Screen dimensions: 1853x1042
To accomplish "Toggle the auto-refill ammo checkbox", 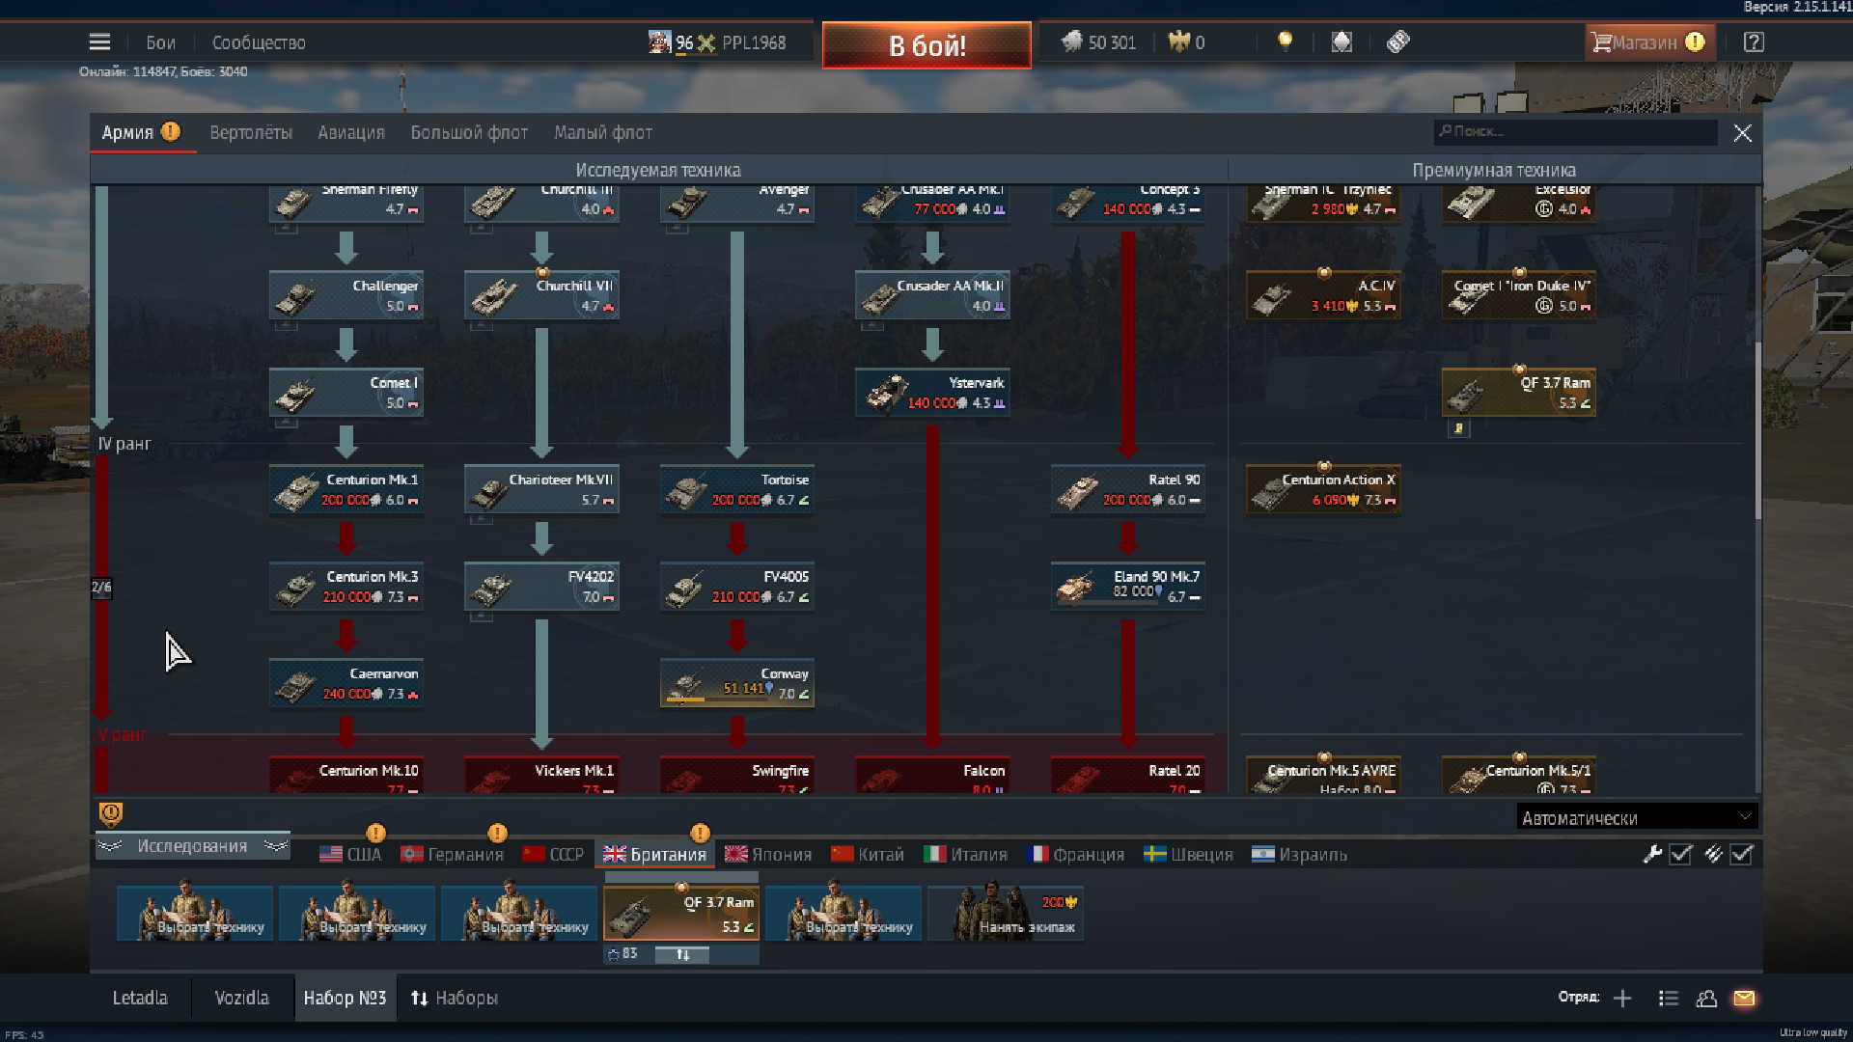I will 1741,854.
